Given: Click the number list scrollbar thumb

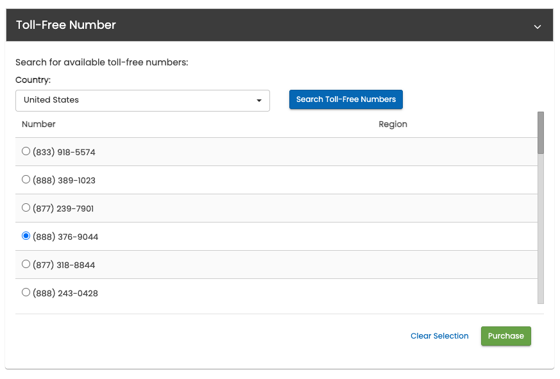Looking at the screenshot, I should tap(541, 133).
